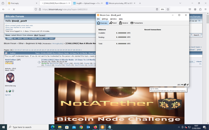Open the Firefox hamburger application menu
The height and width of the screenshot is (130, 209).
click(x=205, y=9)
